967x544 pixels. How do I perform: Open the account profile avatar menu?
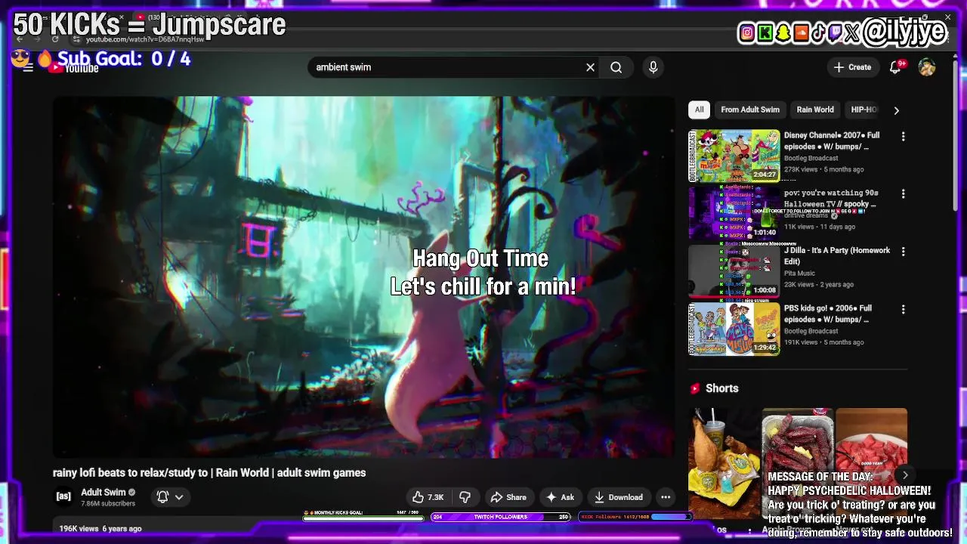[x=927, y=67]
